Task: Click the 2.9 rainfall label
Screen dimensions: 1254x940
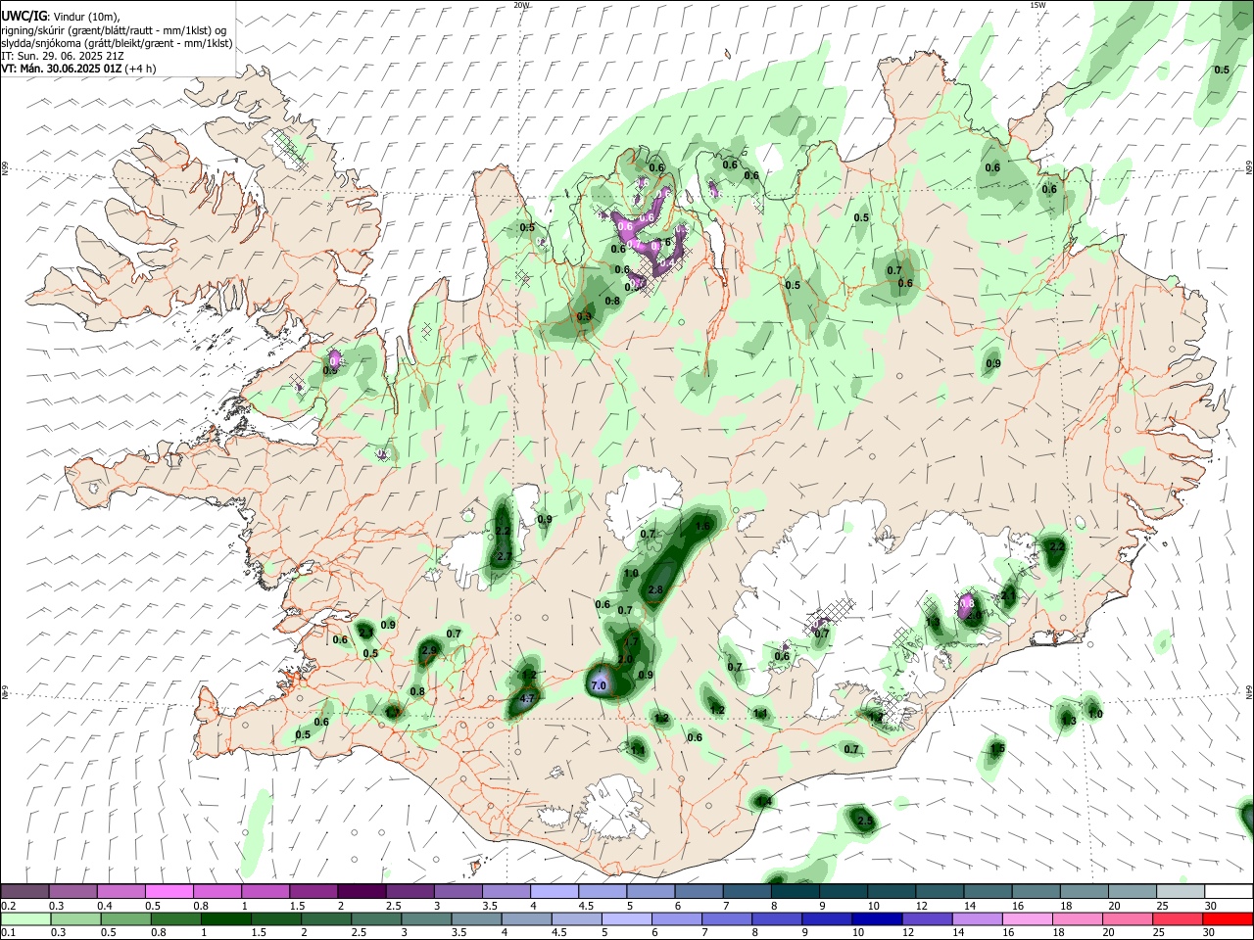Action: pyautogui.click(x=428, y=650)
